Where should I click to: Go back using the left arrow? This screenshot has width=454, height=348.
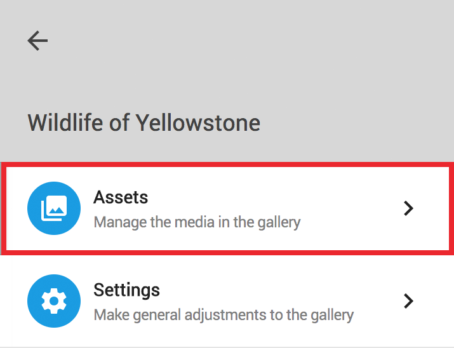37,41
